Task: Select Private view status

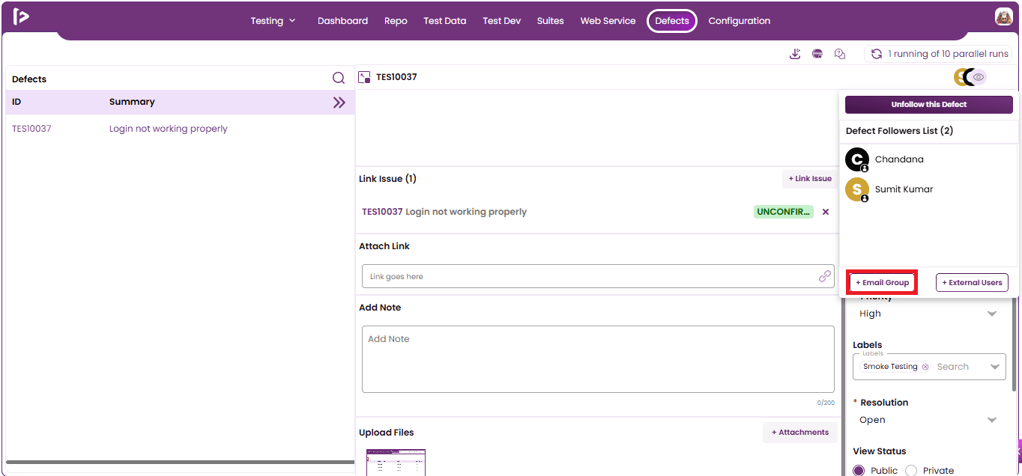Action: [911, 471]
